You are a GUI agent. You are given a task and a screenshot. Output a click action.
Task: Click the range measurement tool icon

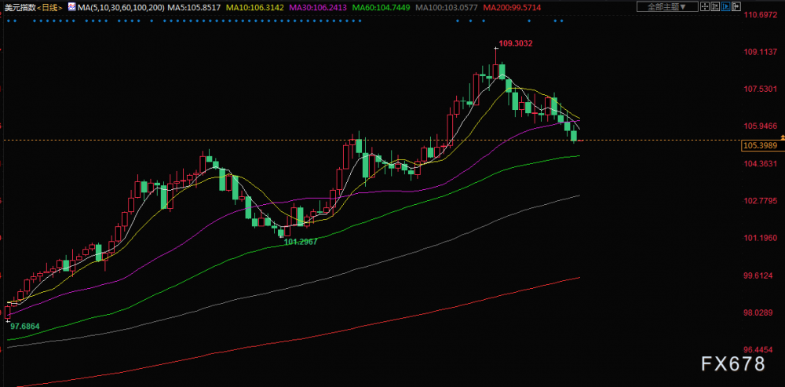715,6
